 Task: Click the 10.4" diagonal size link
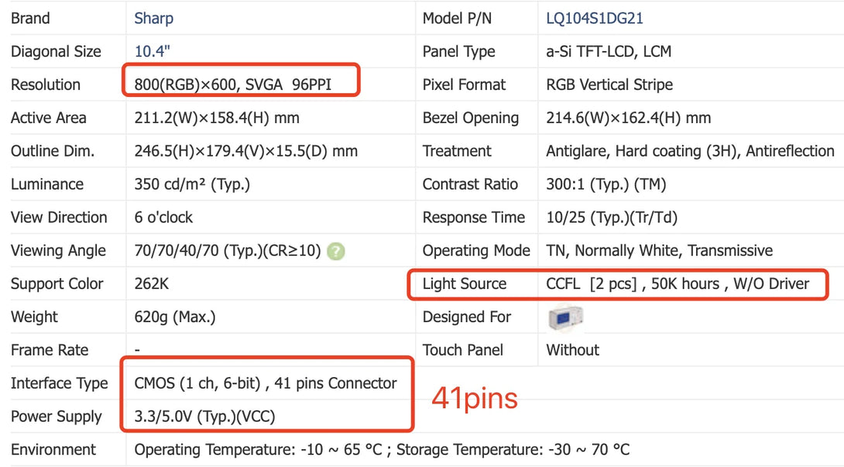point(153,52)
